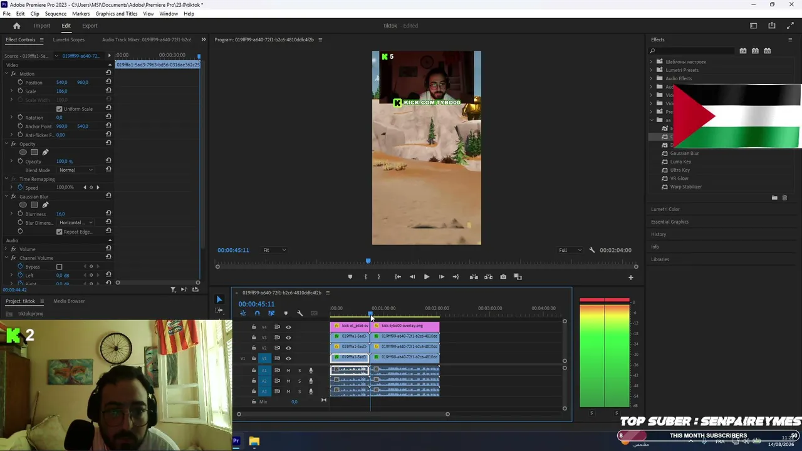The image size is (802, 451).
Task: Open Timeline display settings wrench
Action: click(299, 313)
